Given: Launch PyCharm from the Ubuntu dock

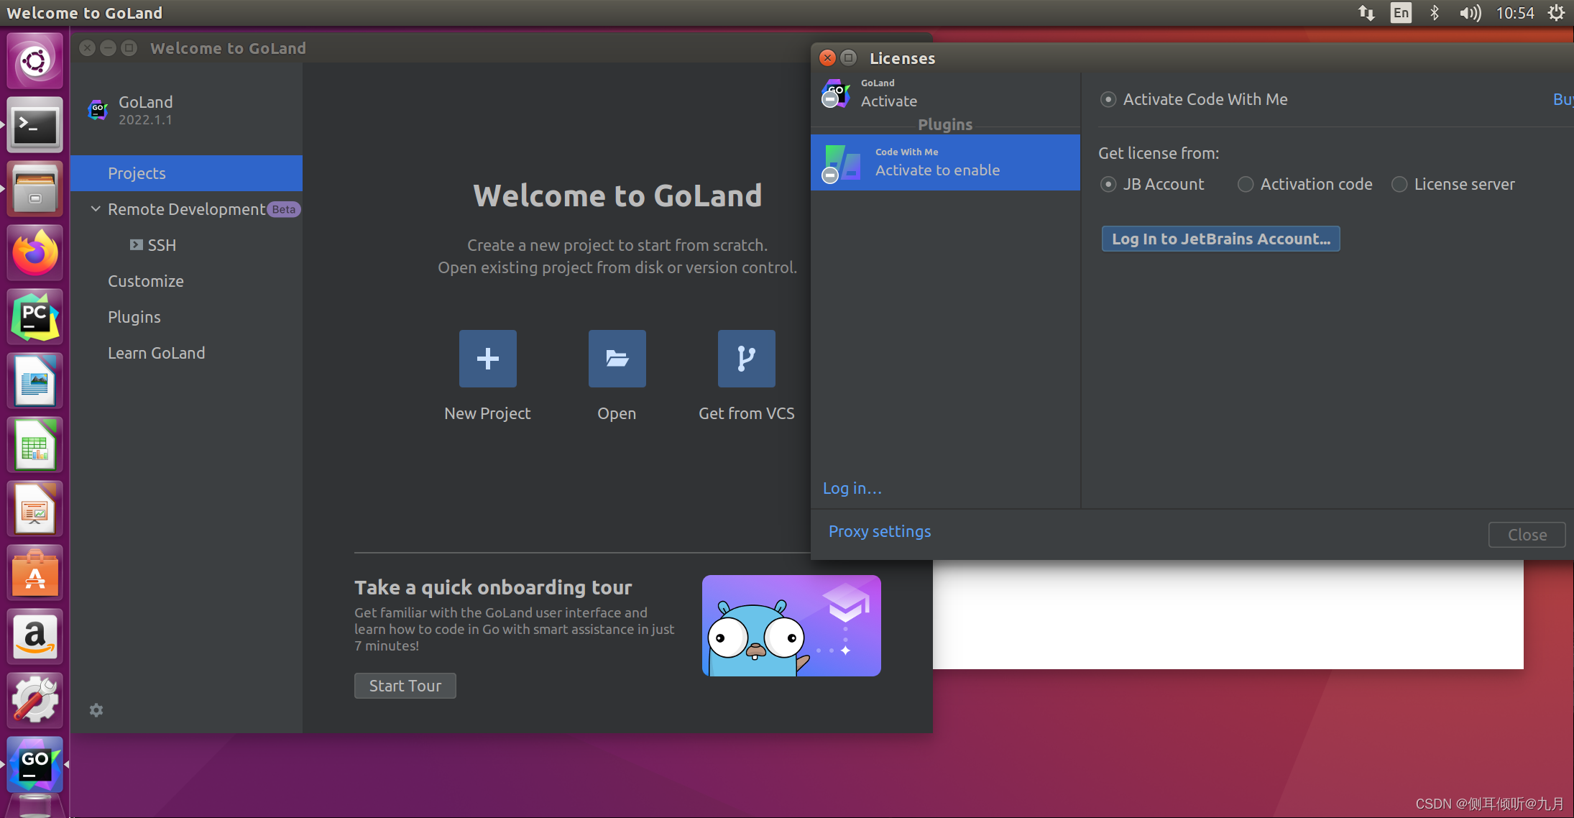Looking at the screenshot, I should click(x=34, y=316).
